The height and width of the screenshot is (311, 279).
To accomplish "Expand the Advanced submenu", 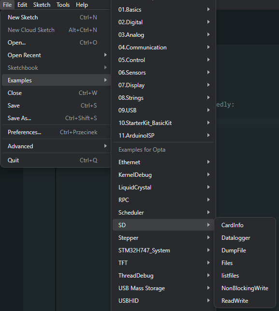I will pyautogui.click(x=56, y=146).
